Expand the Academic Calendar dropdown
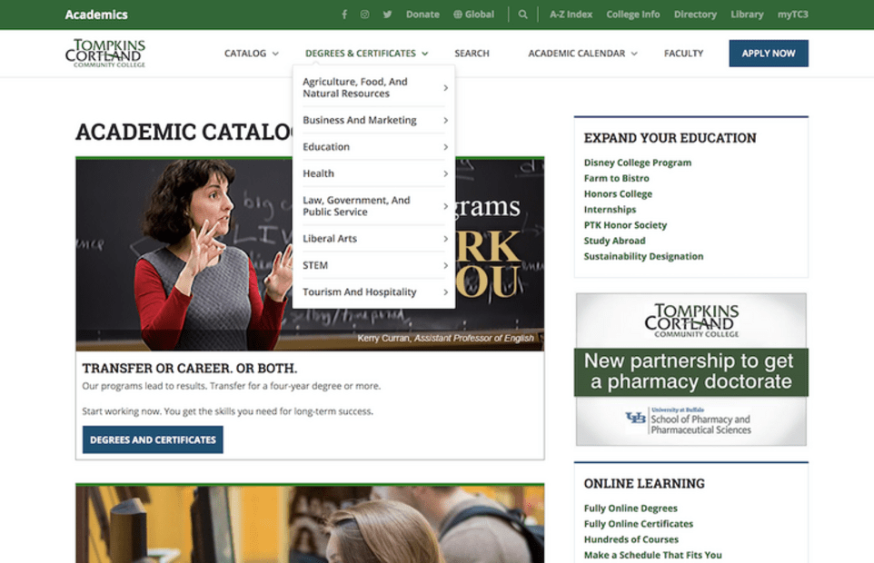This screenshot has width=874, height=563. [582, 54]
